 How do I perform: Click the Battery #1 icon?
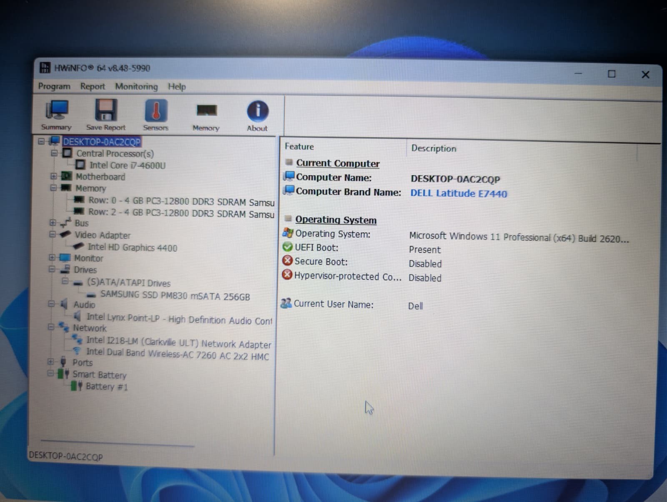point(76,386)
